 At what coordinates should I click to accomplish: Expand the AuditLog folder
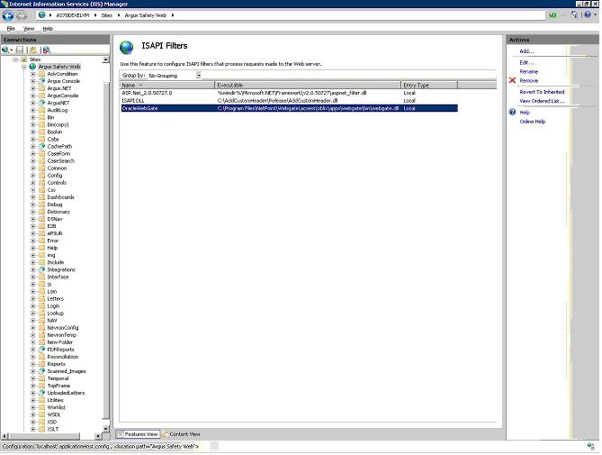pyautogui.click(x=33, y=110)
